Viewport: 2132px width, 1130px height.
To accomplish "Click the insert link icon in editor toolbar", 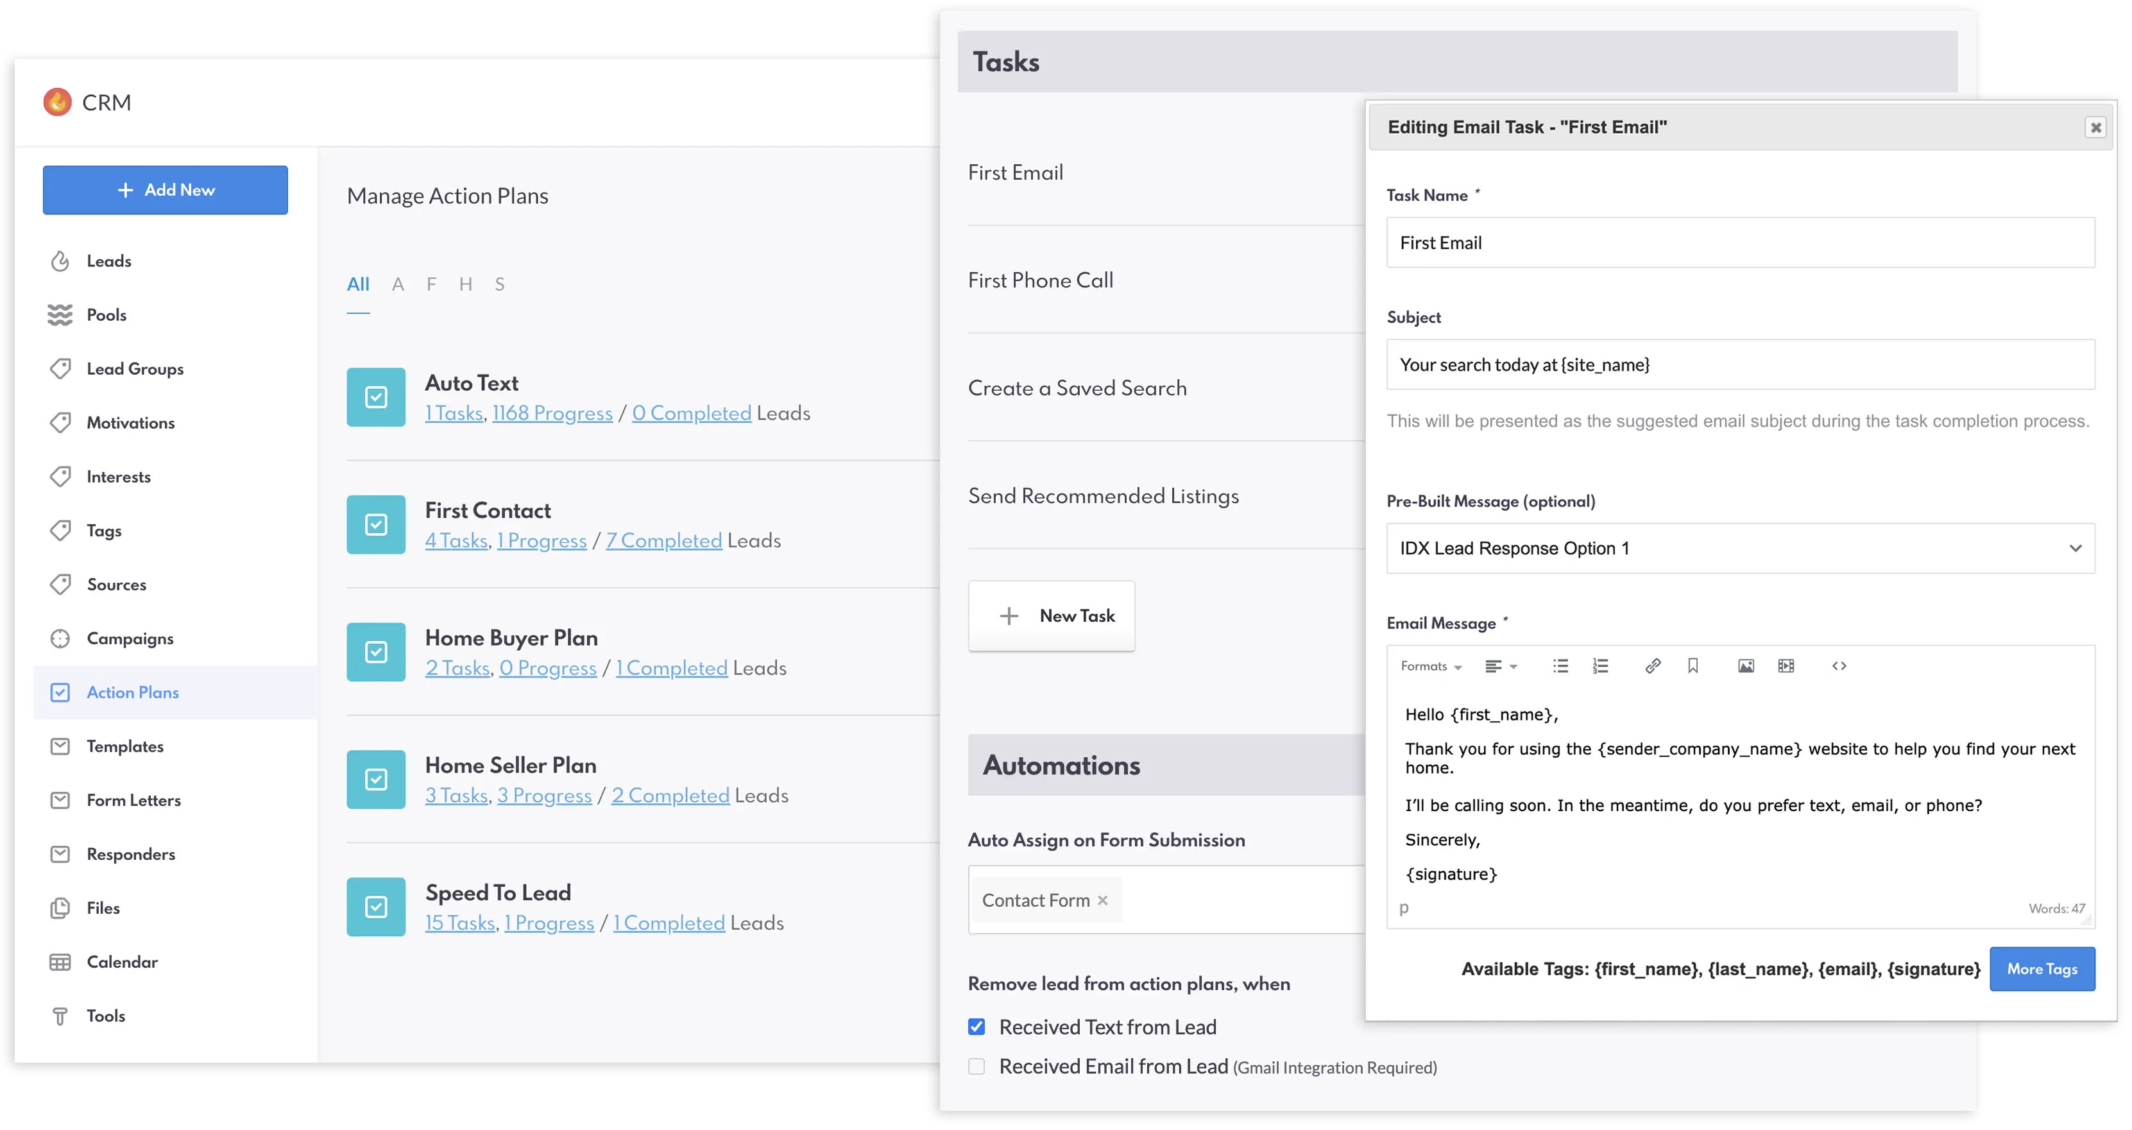I will point(1652,665).
